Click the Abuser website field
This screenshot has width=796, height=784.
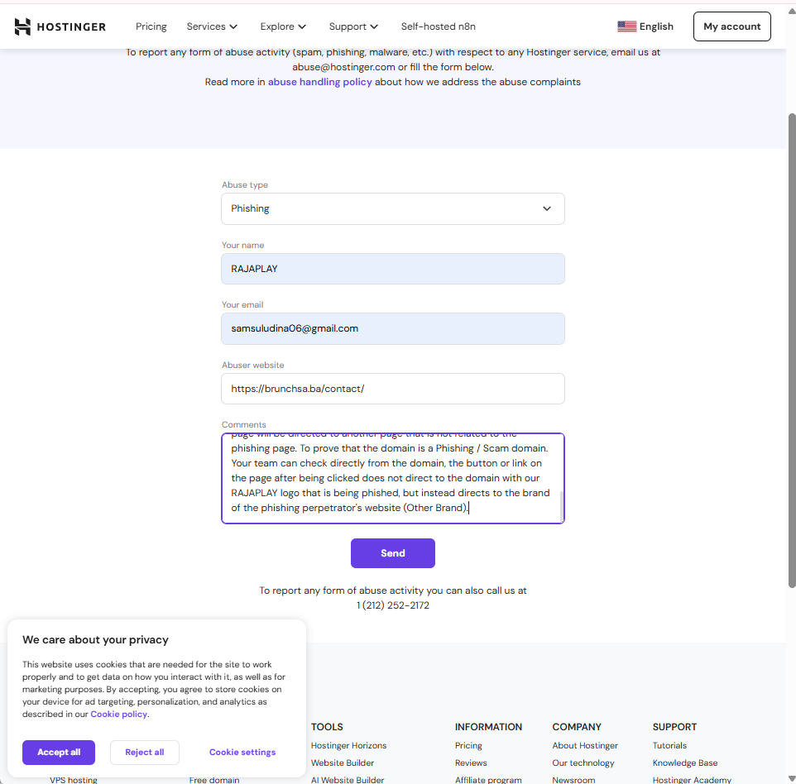click(x=392, y=389)
